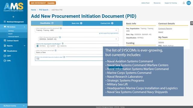This screenshot has width=193, height=108.
Task: Open the CSPT sidebar item
Action: point(9,56)
